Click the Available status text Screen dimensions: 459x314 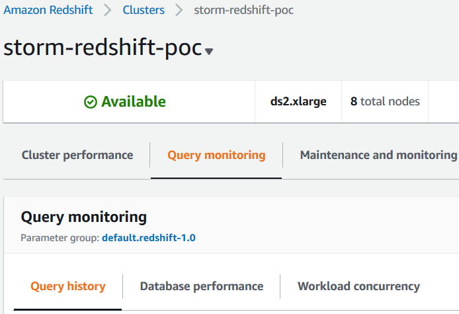pyautogui.click(x=134, y=102)
